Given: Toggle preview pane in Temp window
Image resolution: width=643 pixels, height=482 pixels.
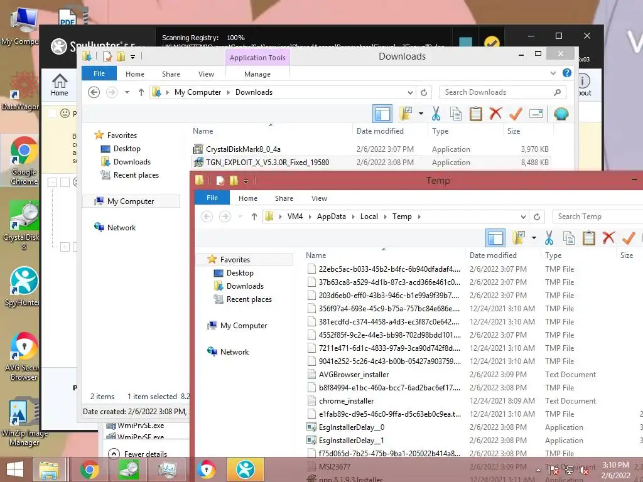Looking at the screenshot, I should pyautogui.click(x=495, y=238).
